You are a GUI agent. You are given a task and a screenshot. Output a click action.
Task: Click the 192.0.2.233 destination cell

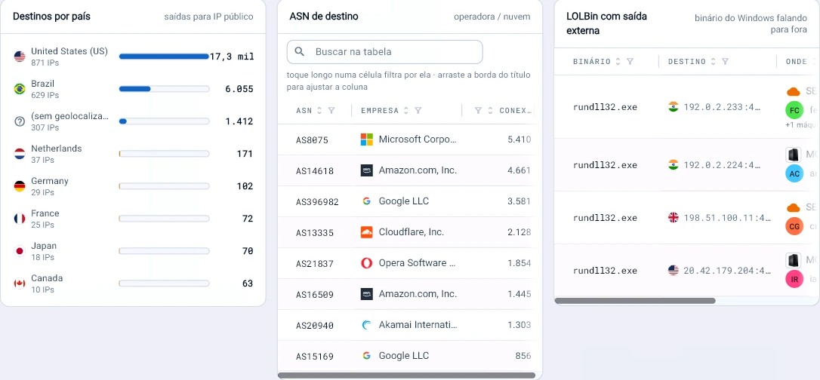click(722, 107)
